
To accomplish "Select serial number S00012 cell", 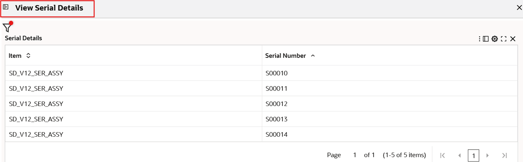I will pos(390,104).
